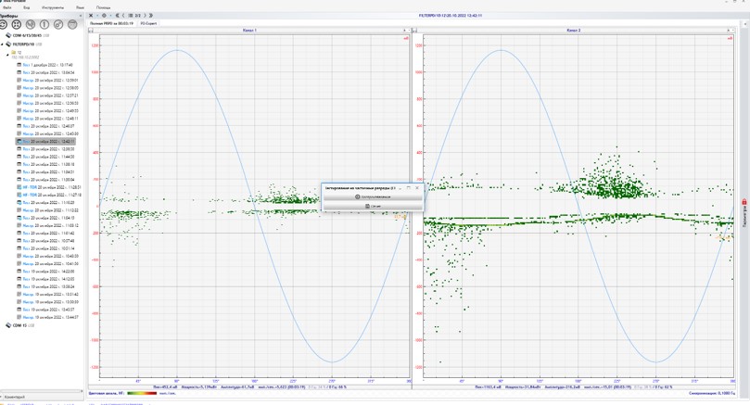The width and height of the screenshot is (750, 405).
Task: Click the refresh devices icon in sidebar
Action: [x=4, y=24]
